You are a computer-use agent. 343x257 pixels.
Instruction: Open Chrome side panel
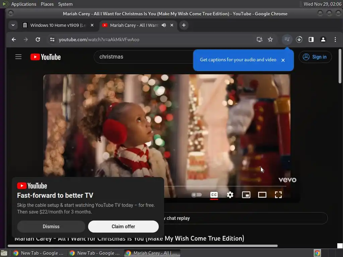pyautogui.click(x=311, y=39)
